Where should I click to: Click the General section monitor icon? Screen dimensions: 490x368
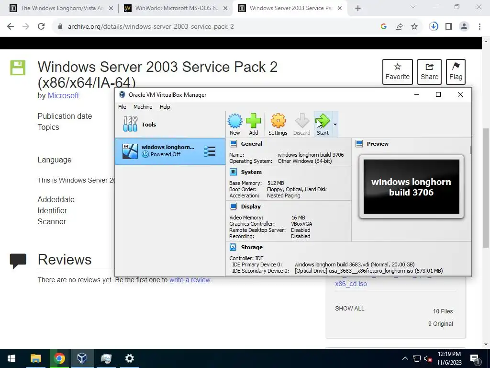coord(233,144)
